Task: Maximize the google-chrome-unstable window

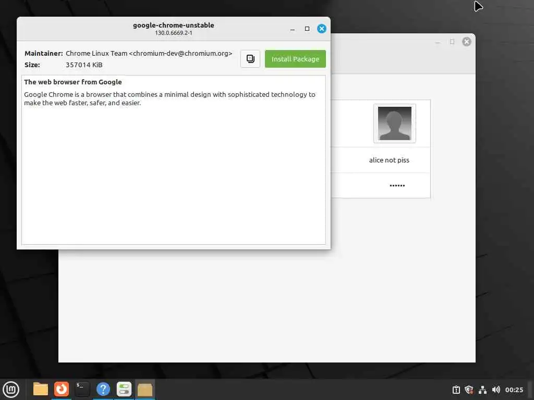Action: click(307, 29)
